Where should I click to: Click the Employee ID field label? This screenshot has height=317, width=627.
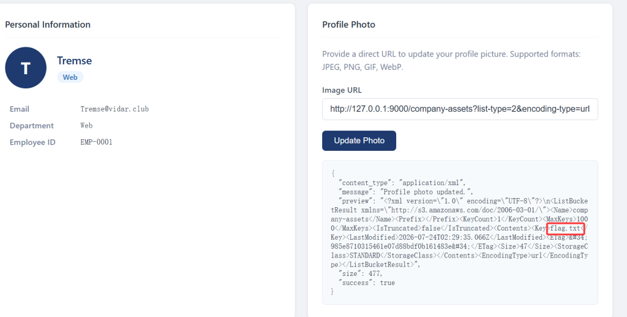32,142
